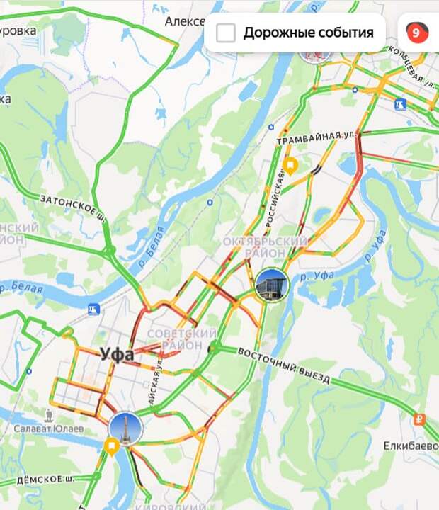Select the yellow bookmark near Российская street
The image size is (439, 510).
[x=291, y=166]
